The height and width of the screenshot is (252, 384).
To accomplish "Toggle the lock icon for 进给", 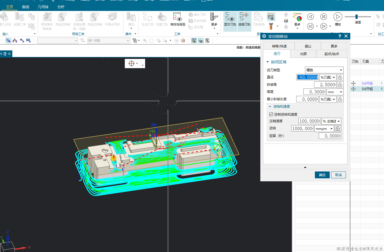I will 338,128.
